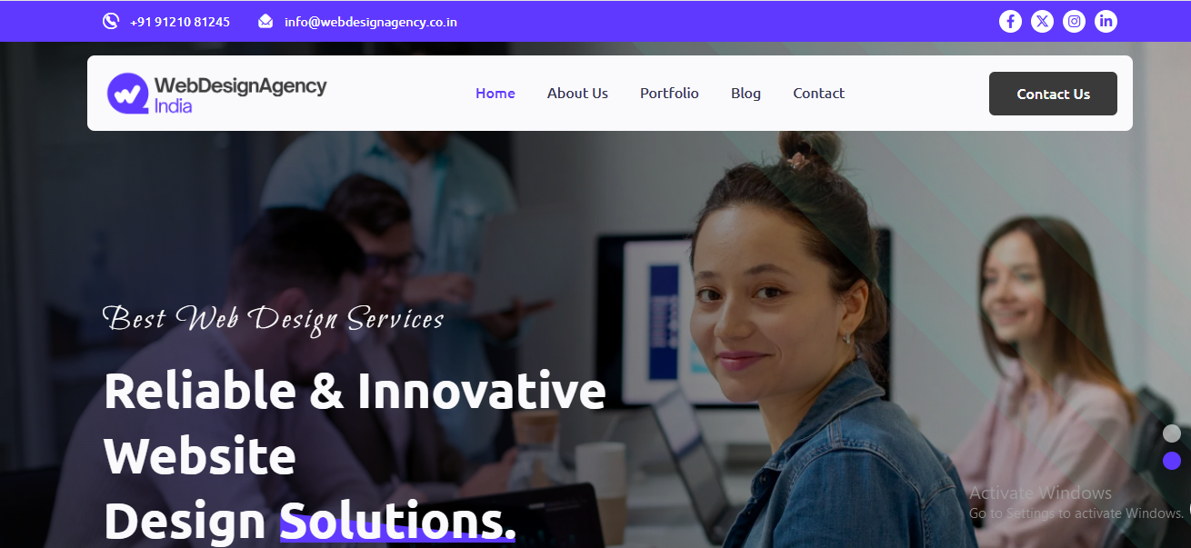Call the +91 91210 81245 number link
The width and height of the screenshot is (1191, 548).
pos(180,21)
